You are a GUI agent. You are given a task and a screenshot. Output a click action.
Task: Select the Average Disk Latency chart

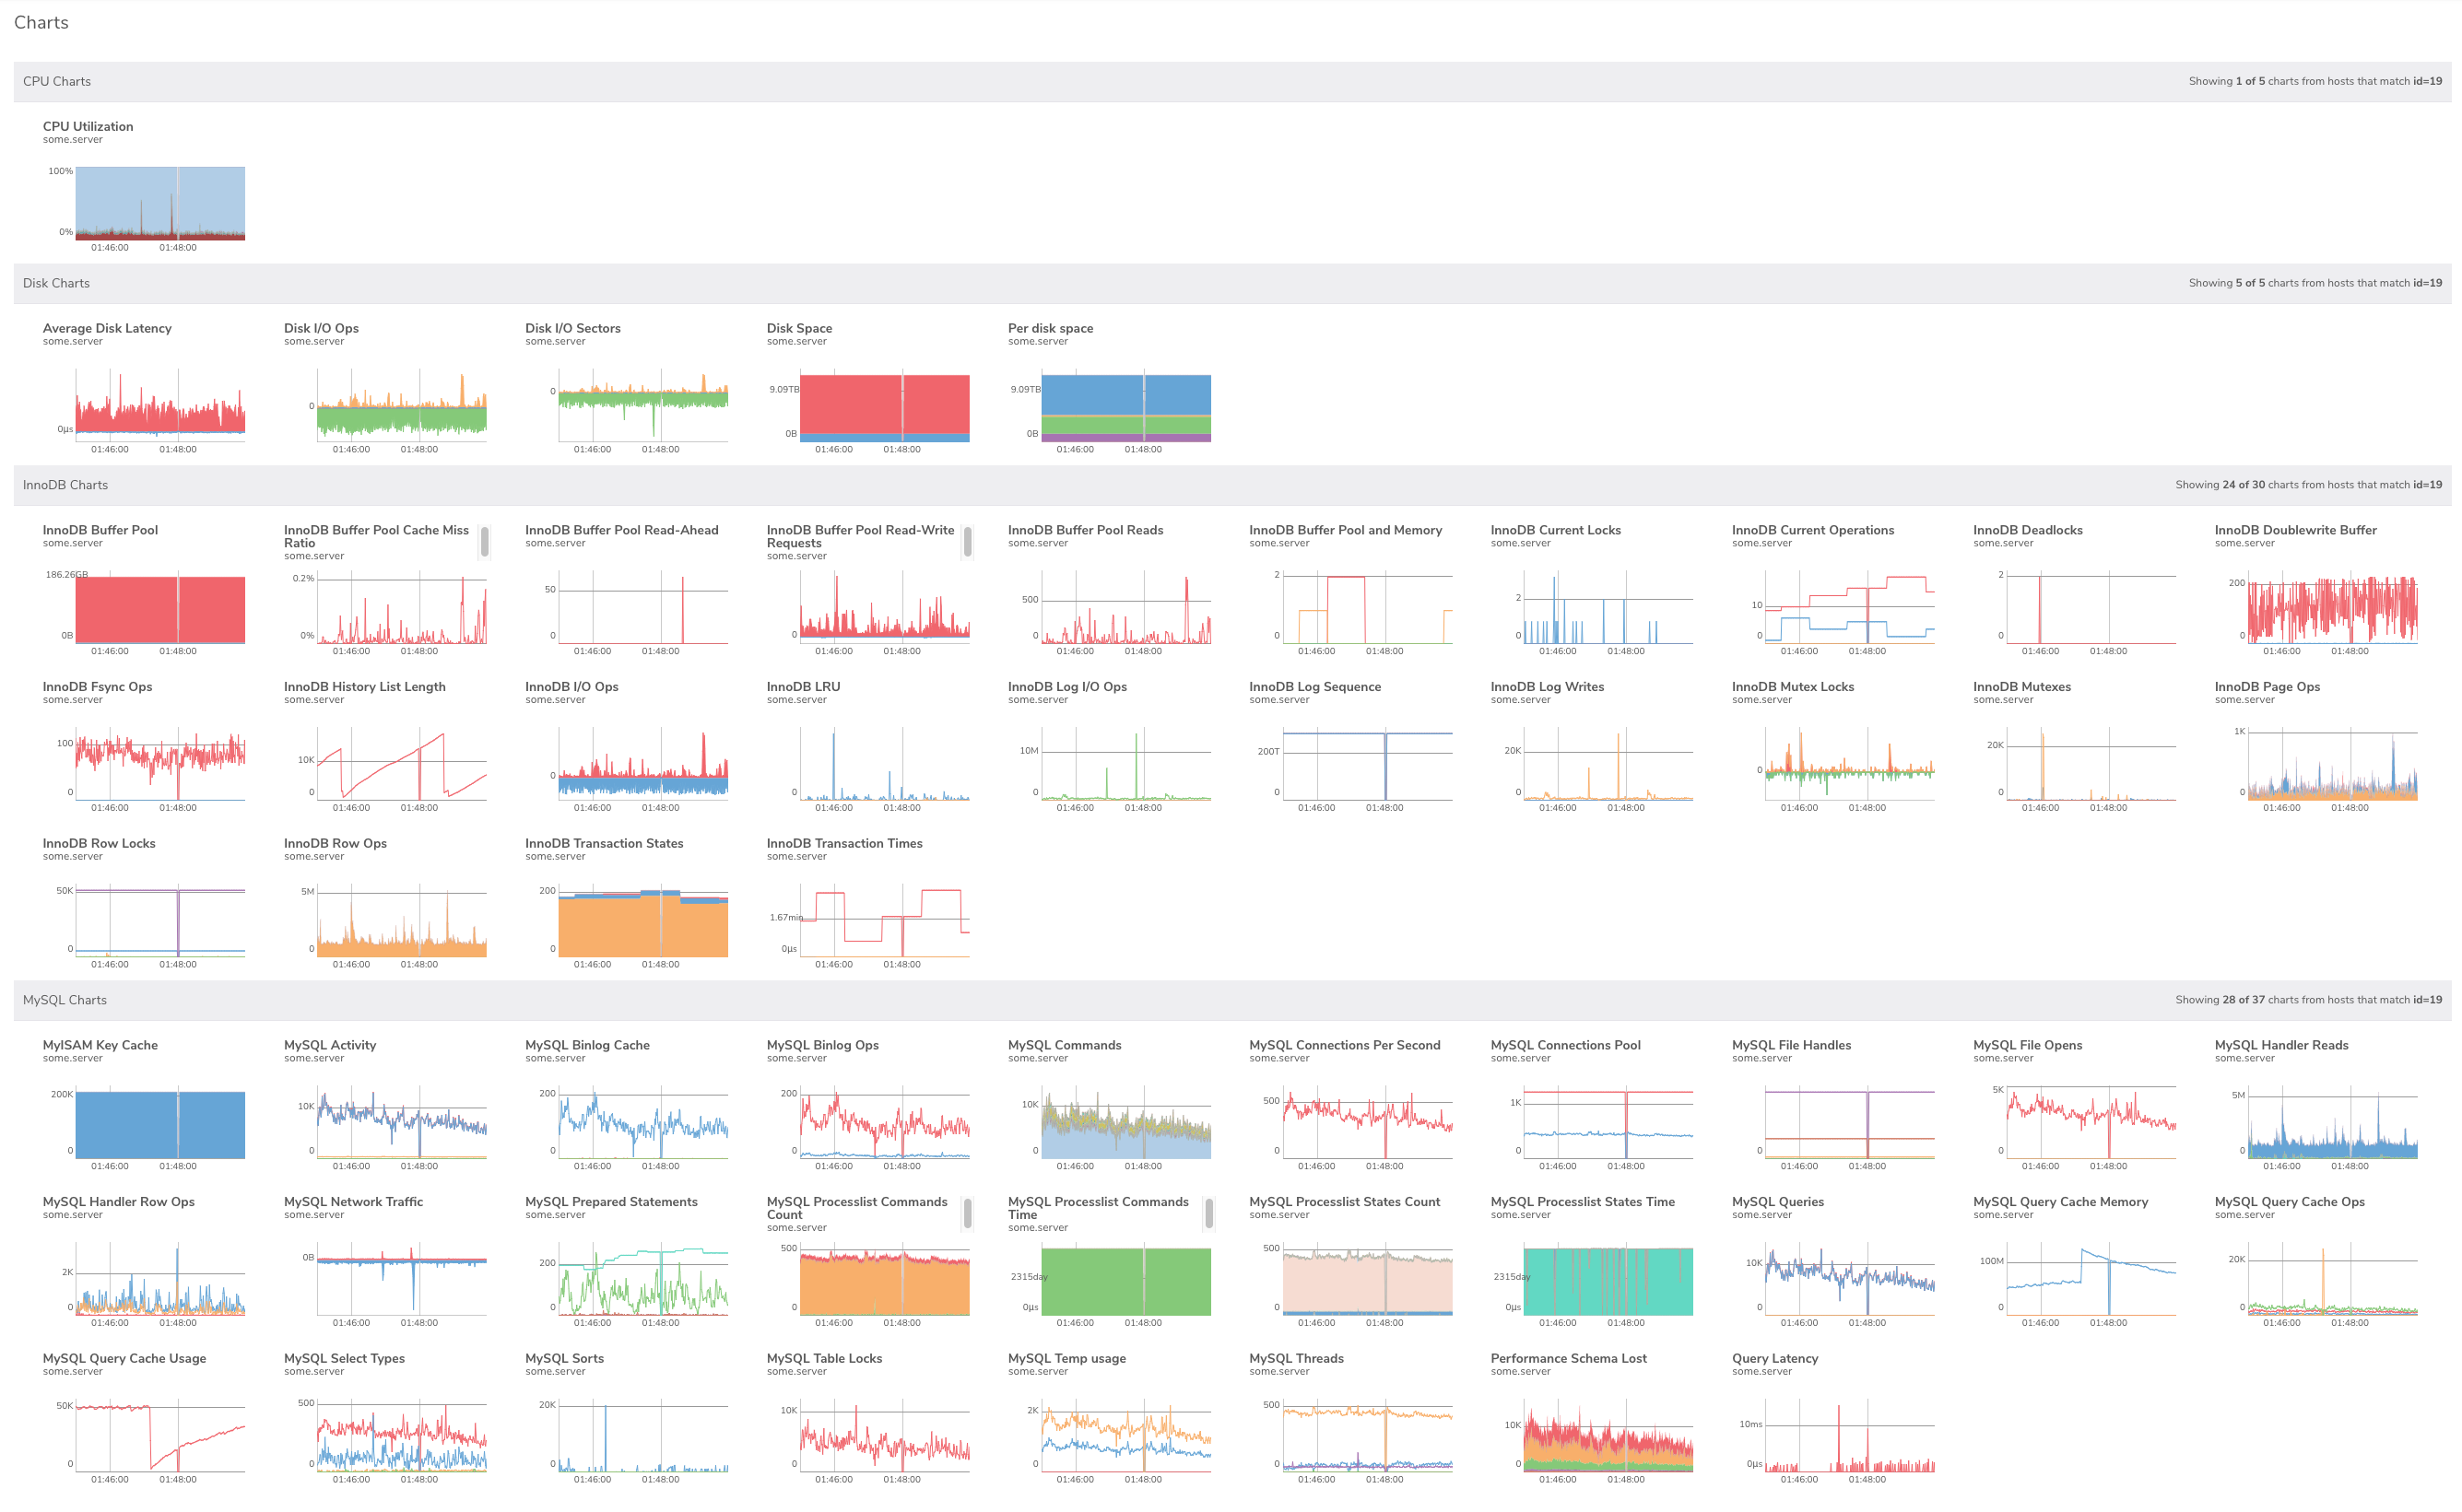(x=106, y=328)
